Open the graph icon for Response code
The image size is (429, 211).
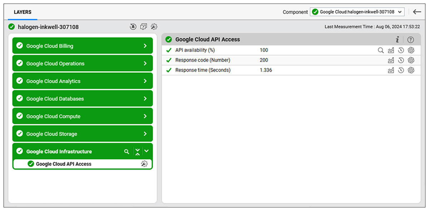(391, 60)
